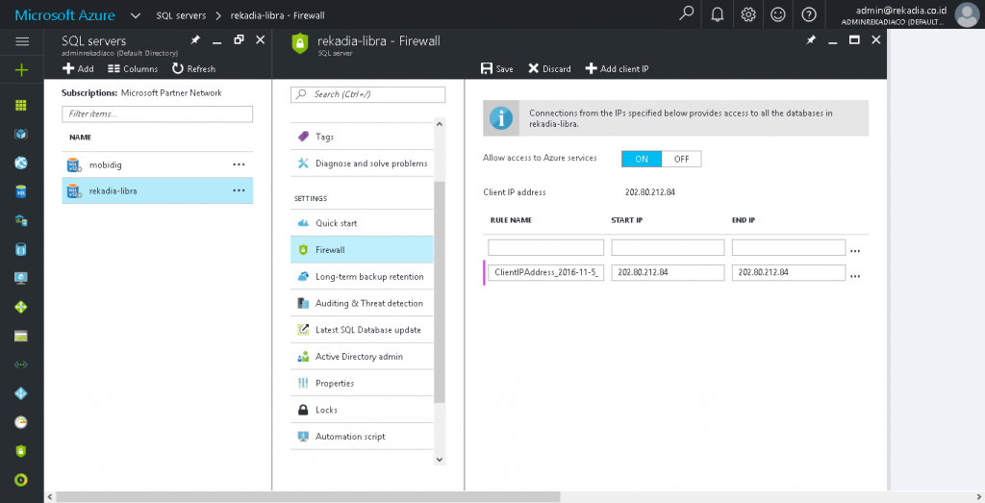Open the green shield Security Center icon
The height and width of the screenshot is (503, 985).
coord(21,451)
